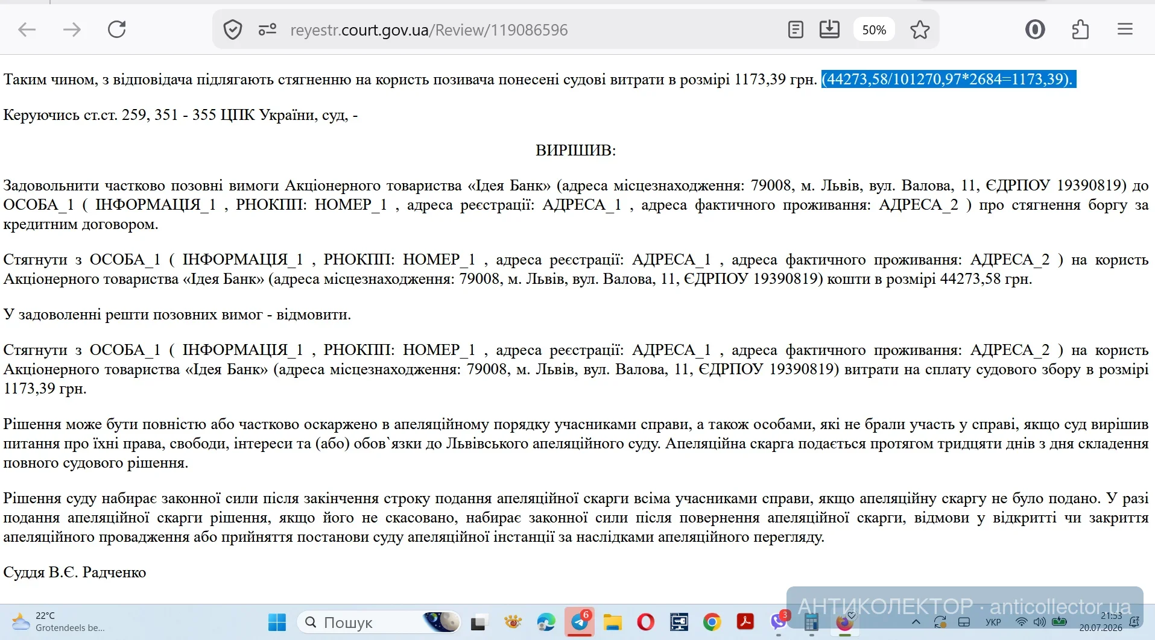Click 'У задоволенні решти позовних вимог - відмовити.'

(x=177, y=315)
